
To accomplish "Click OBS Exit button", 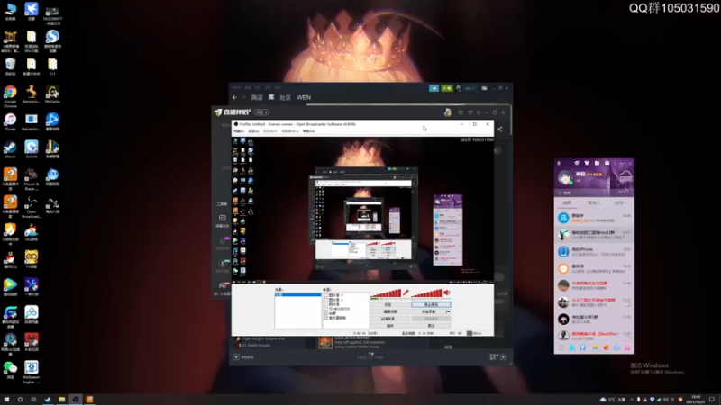I will click(431, 325).
